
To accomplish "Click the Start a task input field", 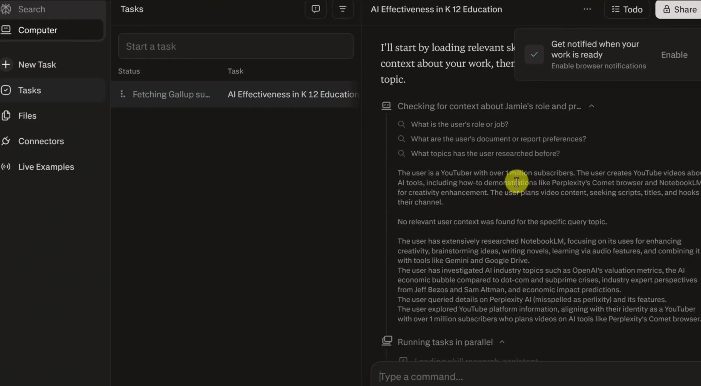I will pyautogui.click(x=235, y=46).
